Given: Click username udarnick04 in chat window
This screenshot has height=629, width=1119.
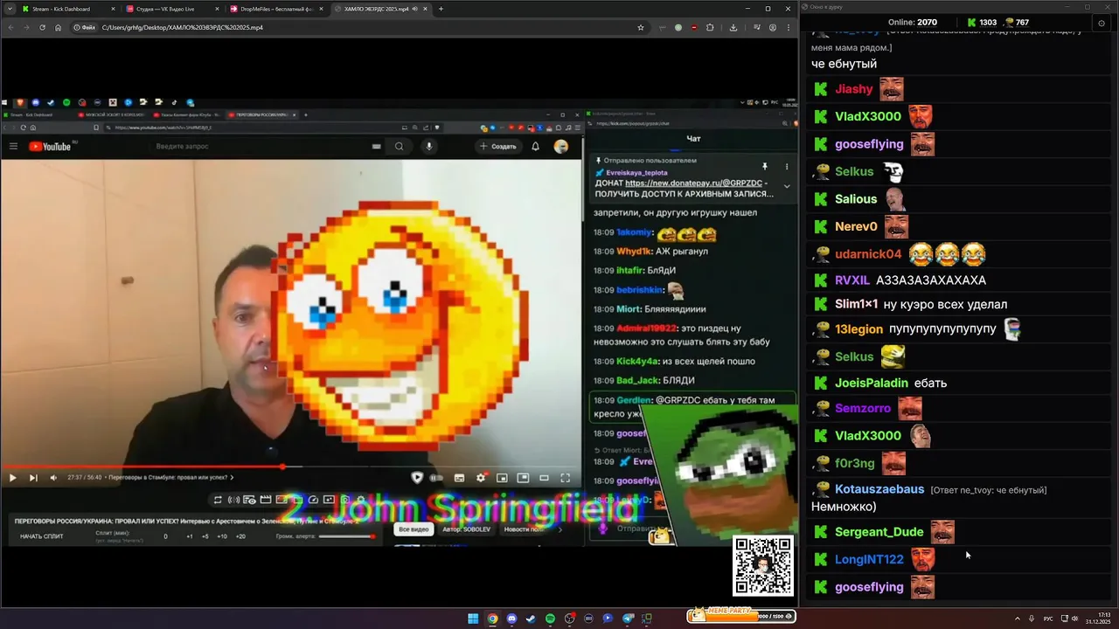Looking at the screenshot, I should pos(868,254).
